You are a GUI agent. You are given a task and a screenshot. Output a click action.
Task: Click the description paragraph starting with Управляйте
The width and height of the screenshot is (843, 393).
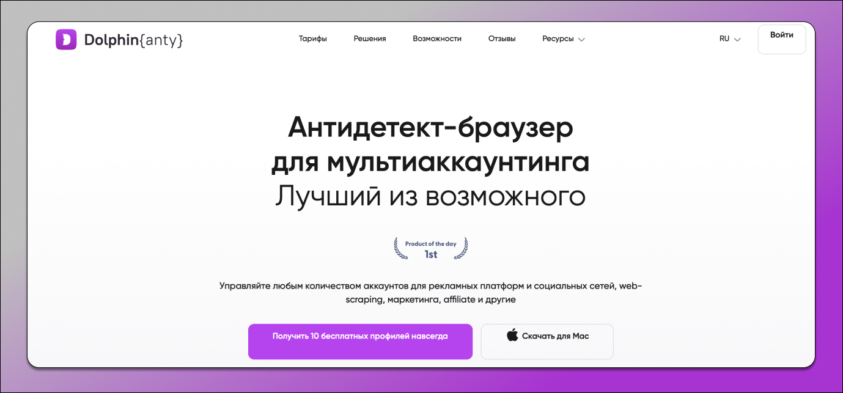coord(430,293)
